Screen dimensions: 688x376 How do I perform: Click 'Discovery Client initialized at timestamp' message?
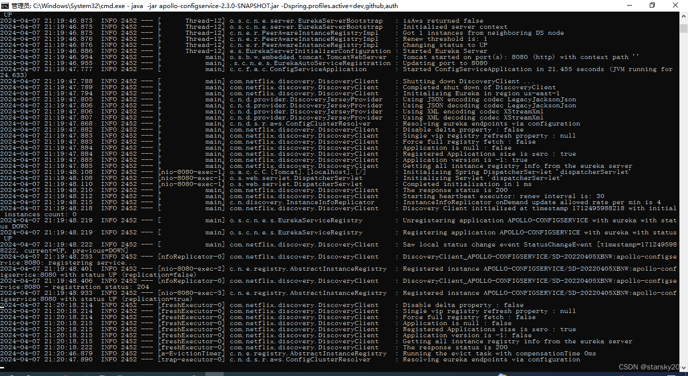pos(539,208)
